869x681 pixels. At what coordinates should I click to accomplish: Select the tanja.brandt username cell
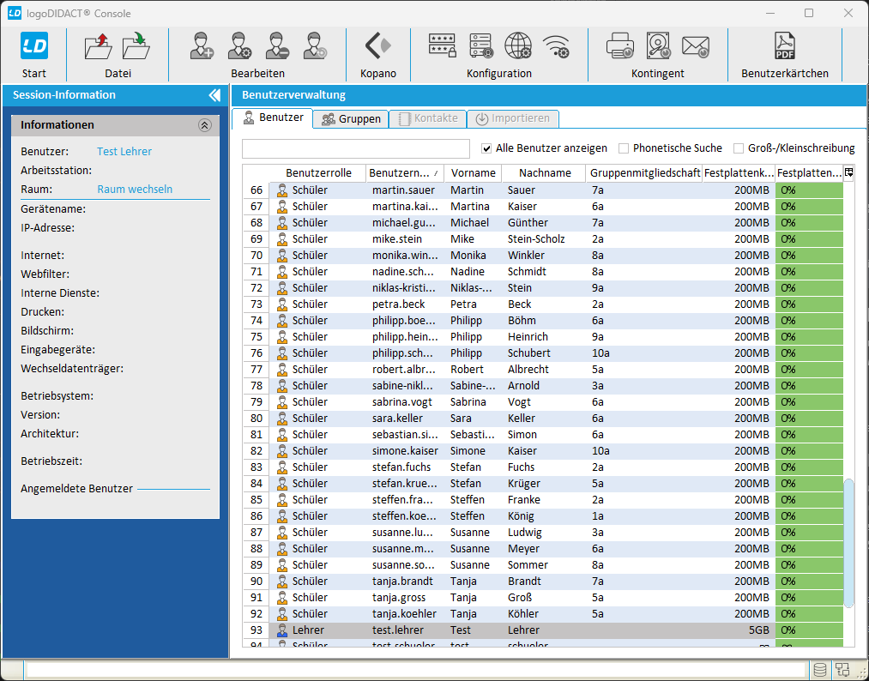(x=407, y=582)
